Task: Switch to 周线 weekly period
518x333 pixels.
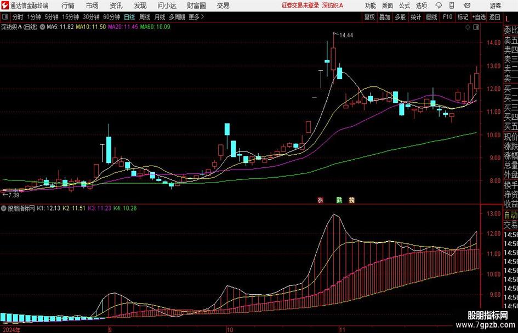Action: coord(145,17)
